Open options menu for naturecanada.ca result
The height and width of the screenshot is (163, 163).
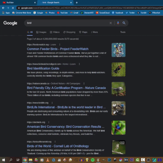[x=84, y=84]
